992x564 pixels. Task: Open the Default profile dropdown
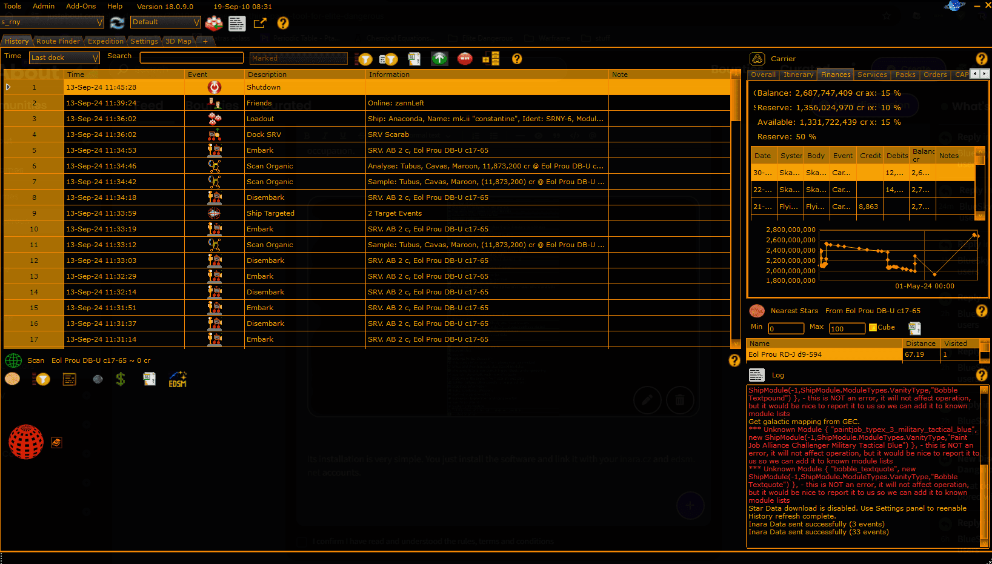coord(165,22)
